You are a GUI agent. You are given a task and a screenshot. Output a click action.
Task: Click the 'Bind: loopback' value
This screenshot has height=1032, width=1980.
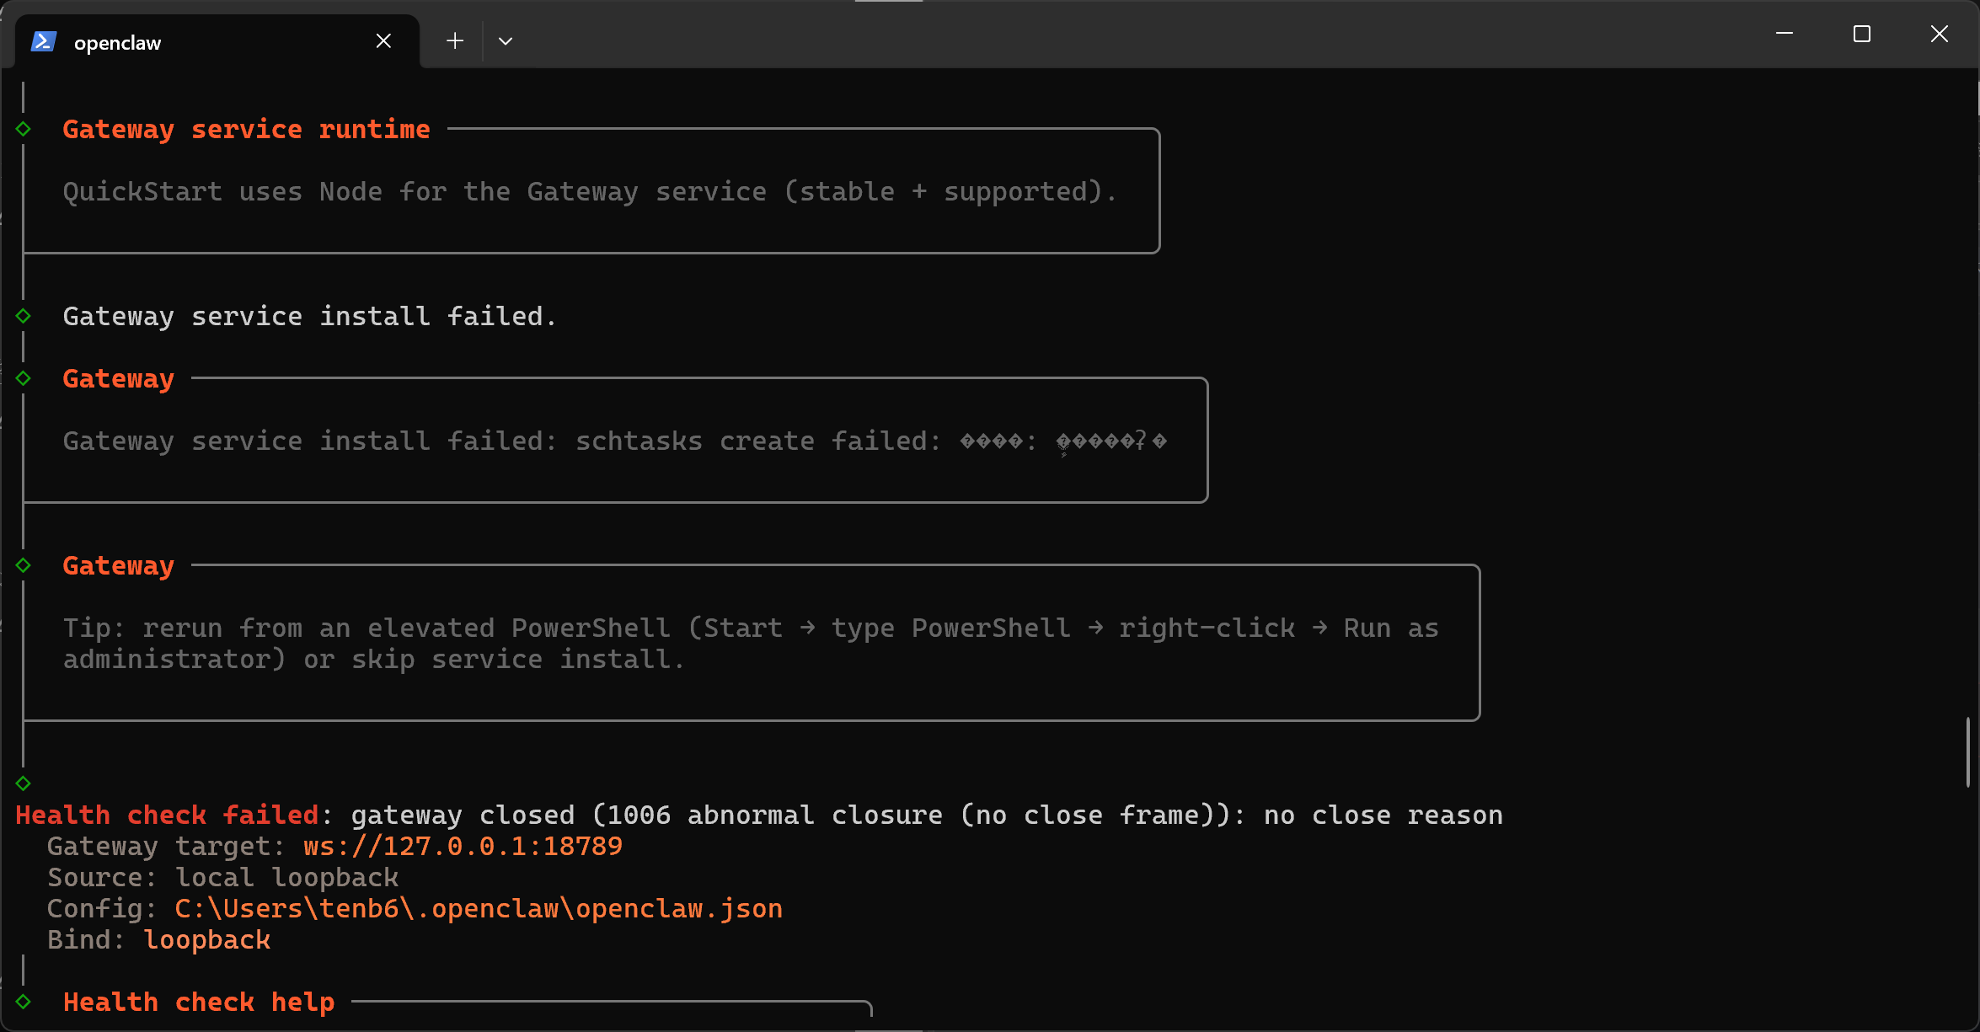pyautogui.click(x=207, y=940)
